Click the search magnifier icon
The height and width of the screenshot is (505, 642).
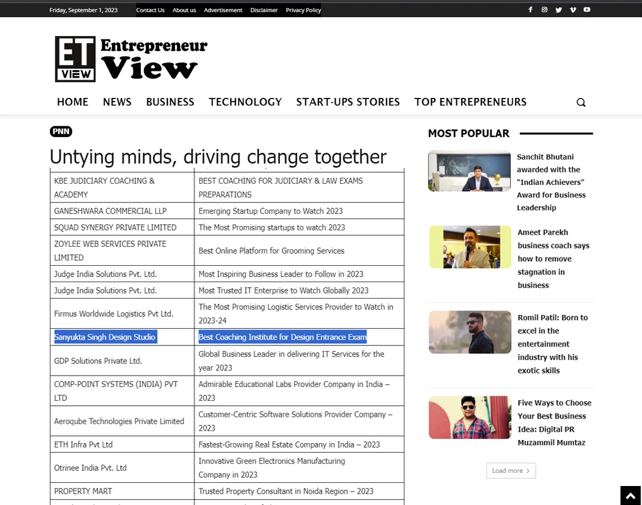point(581,102)
